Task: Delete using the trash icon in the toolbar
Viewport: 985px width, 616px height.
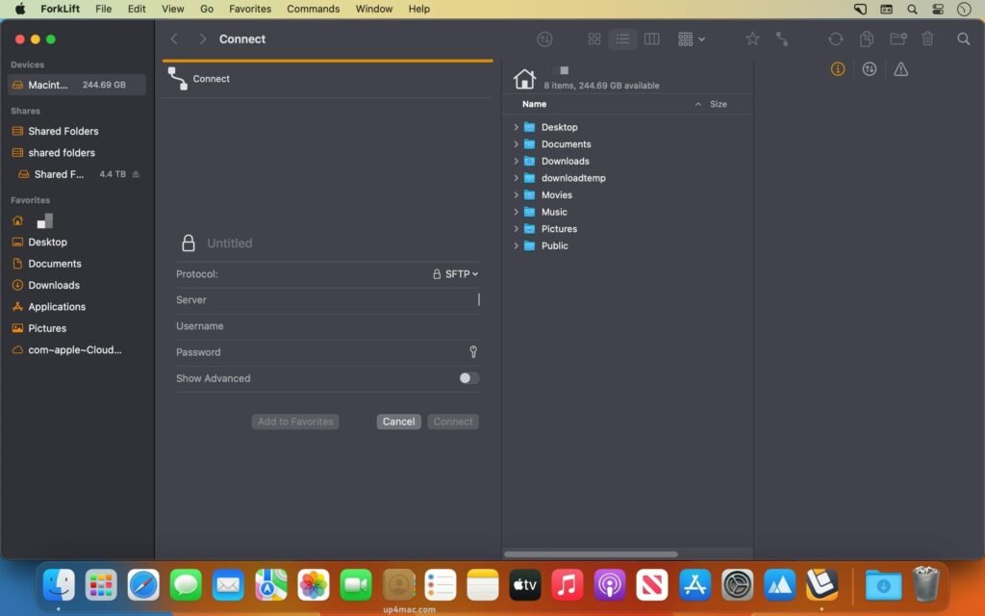Action: click(926, 38)
